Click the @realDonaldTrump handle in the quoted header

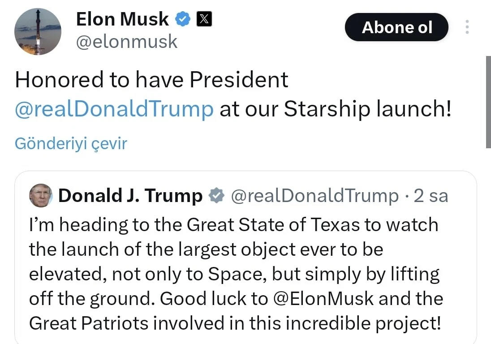coord(314,196)
